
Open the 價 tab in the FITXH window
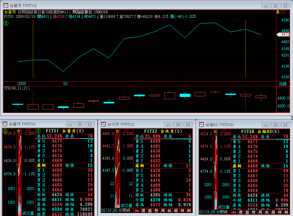pyautogui.click(x=241, y=212)
